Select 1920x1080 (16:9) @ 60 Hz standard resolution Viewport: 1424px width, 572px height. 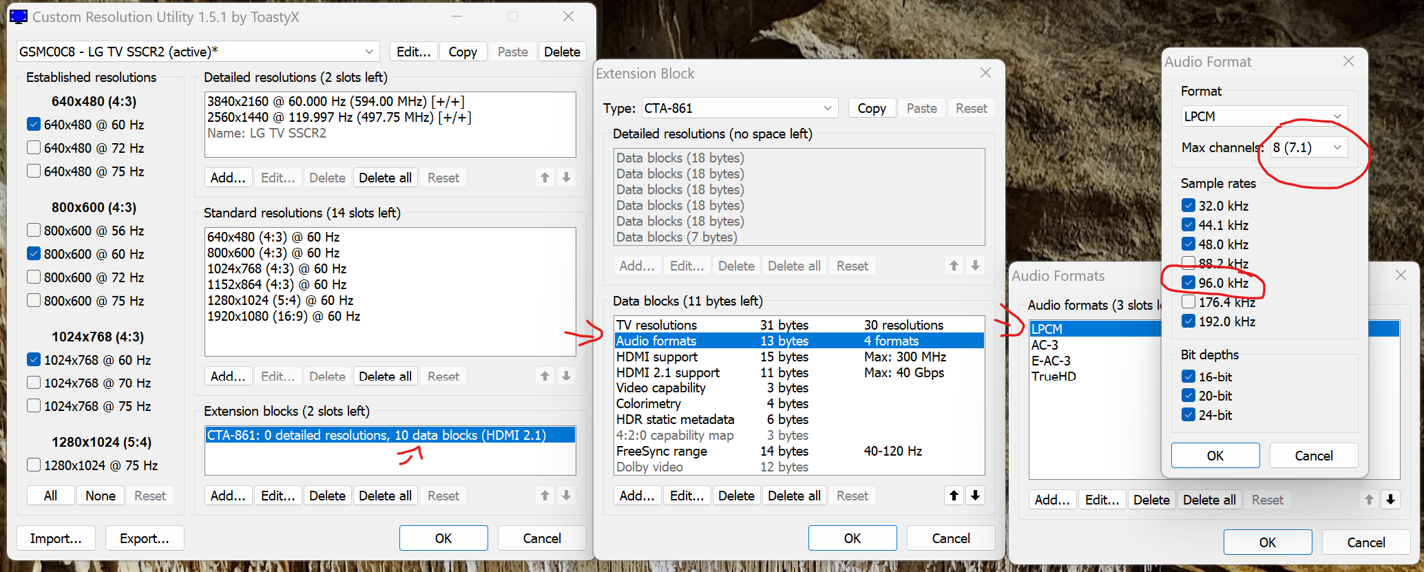point(390,316)
